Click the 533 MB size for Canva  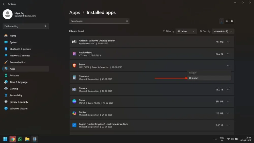pos(219,102)
